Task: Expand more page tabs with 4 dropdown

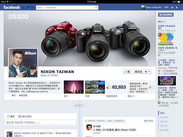Action: [x=151, y=87]
